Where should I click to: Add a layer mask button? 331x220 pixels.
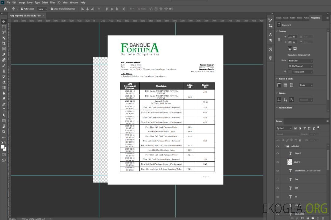tap(302, 218)
